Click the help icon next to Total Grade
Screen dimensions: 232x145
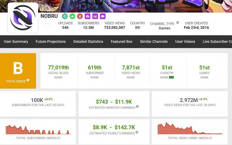tap(28, 80)
